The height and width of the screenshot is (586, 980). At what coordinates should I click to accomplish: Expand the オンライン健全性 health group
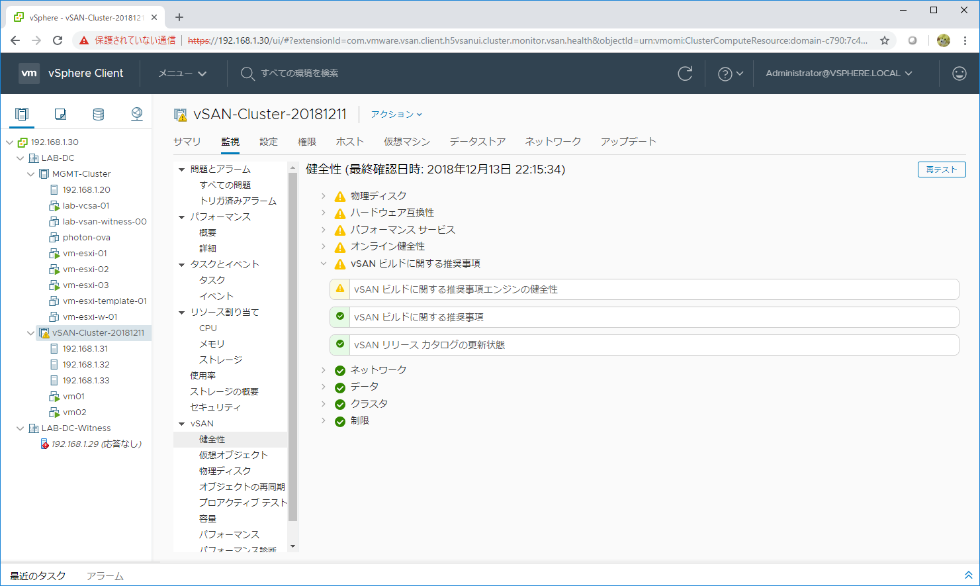(x=323, y=246)
